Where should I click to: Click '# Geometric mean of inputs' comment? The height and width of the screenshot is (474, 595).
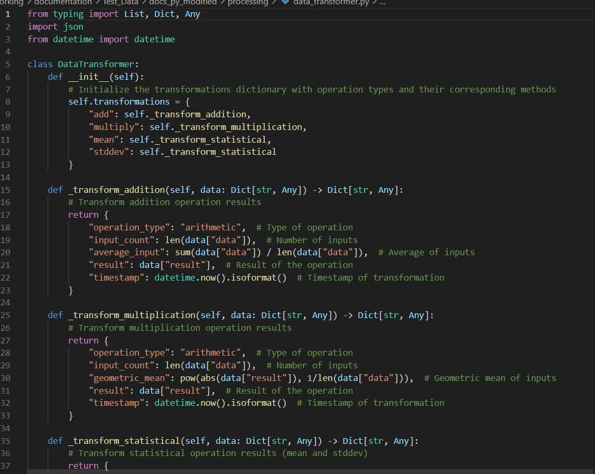pyautogui.click(x=490, y=378)
